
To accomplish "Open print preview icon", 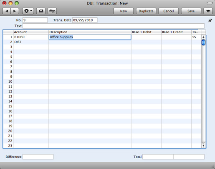I will pos(52,11).
